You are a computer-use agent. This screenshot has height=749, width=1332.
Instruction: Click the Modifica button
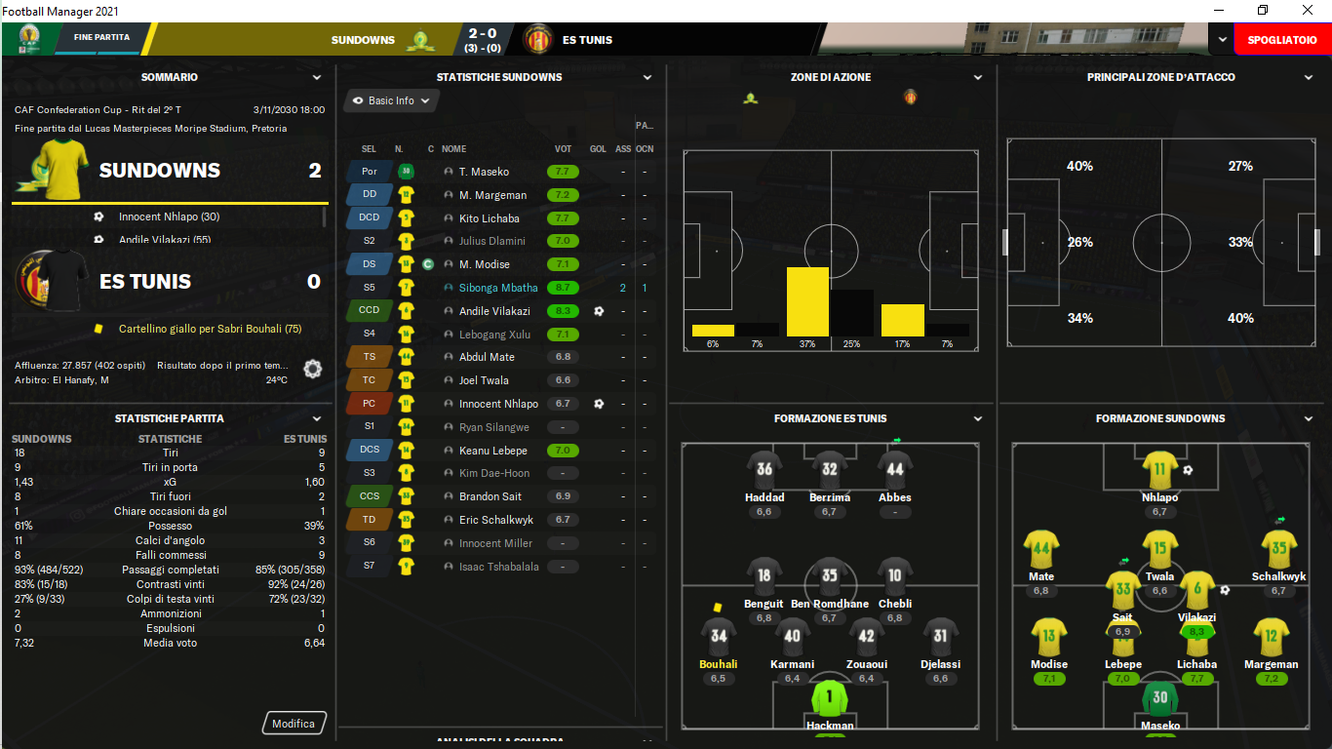(x=294, y=724)
